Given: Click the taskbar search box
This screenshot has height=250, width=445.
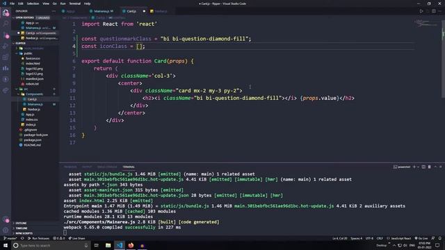Looking at the screenshot, I should pyautogui.click(x=51, y=245).
